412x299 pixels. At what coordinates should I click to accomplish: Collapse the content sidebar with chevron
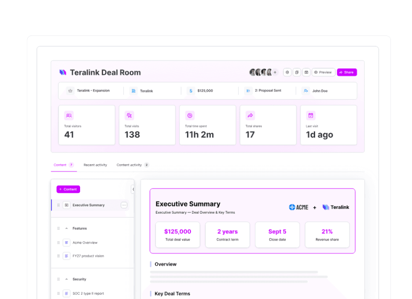tap(133, 189)
